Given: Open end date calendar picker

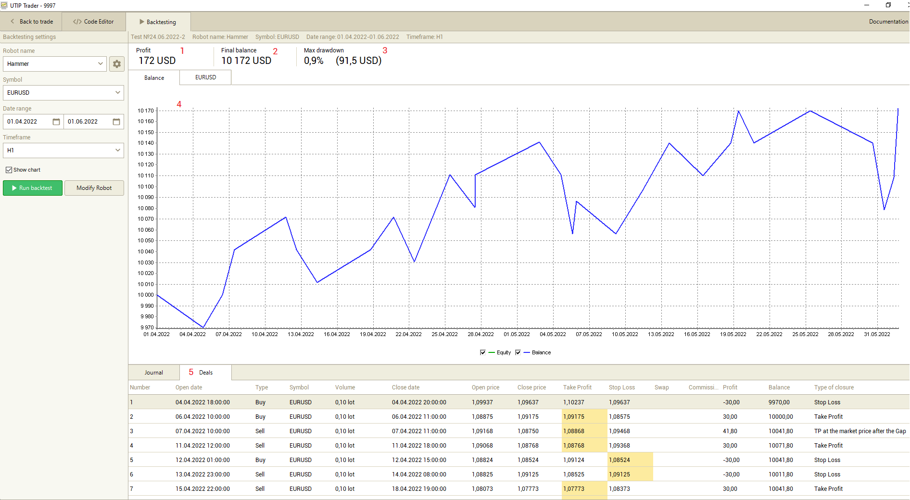Looking at the screenshot, I should (116, 122).
